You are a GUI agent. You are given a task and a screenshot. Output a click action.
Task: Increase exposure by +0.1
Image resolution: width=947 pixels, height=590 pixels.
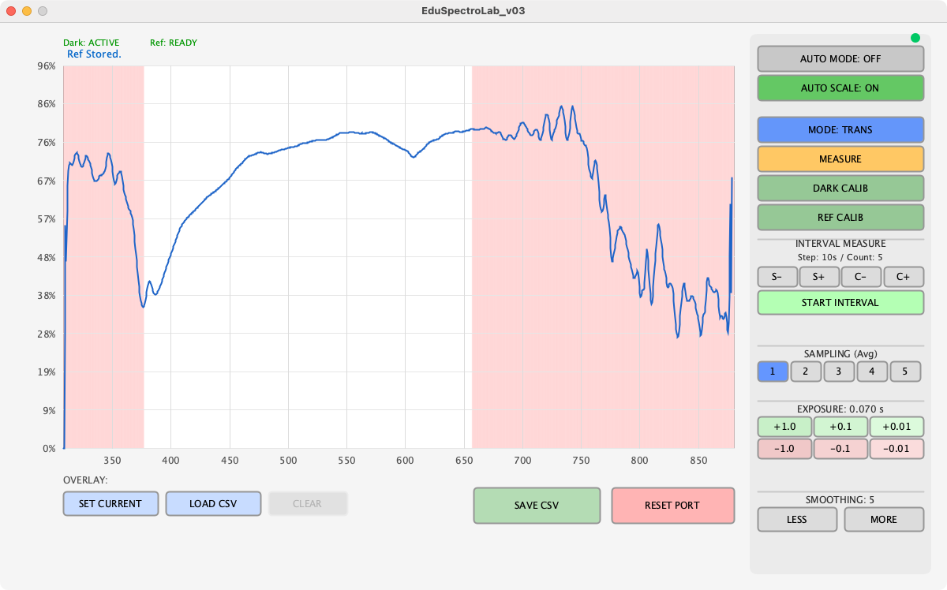[840, 427]
